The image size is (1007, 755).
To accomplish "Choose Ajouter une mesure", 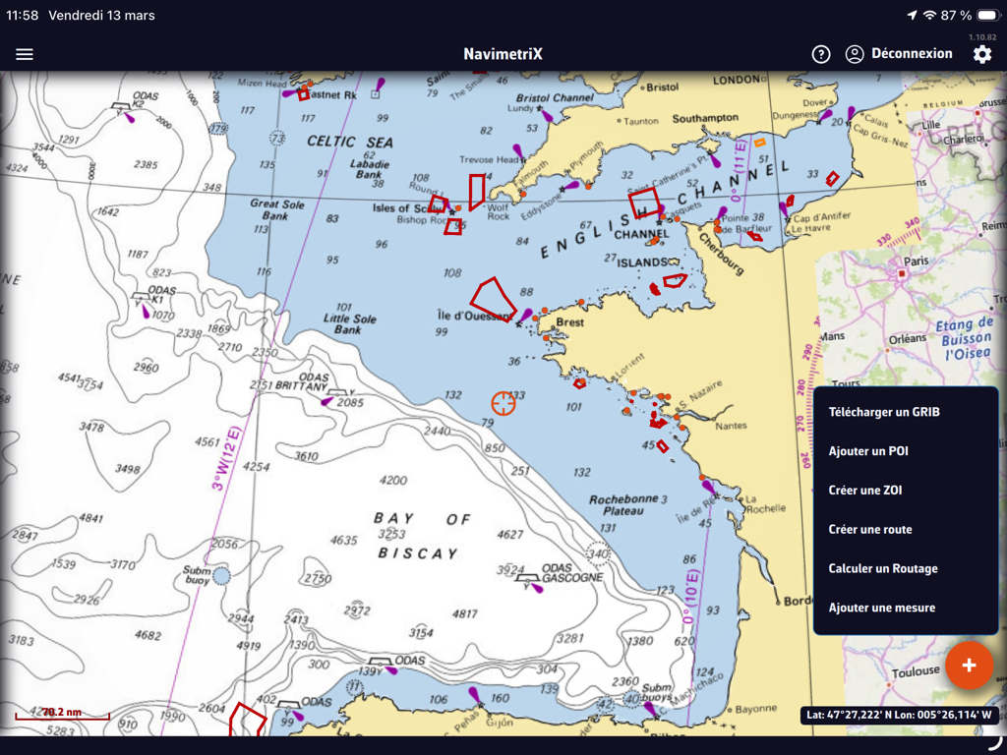I will tap(882, 608).
